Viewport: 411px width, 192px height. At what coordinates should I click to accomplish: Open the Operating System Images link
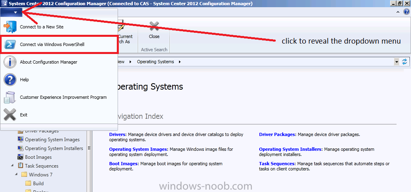pyautogui.click(x=138, y=149)
